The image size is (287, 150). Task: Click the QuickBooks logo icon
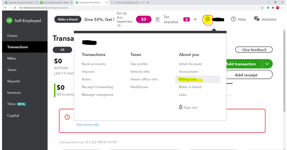pyautogui.click(x=9, y=21)
